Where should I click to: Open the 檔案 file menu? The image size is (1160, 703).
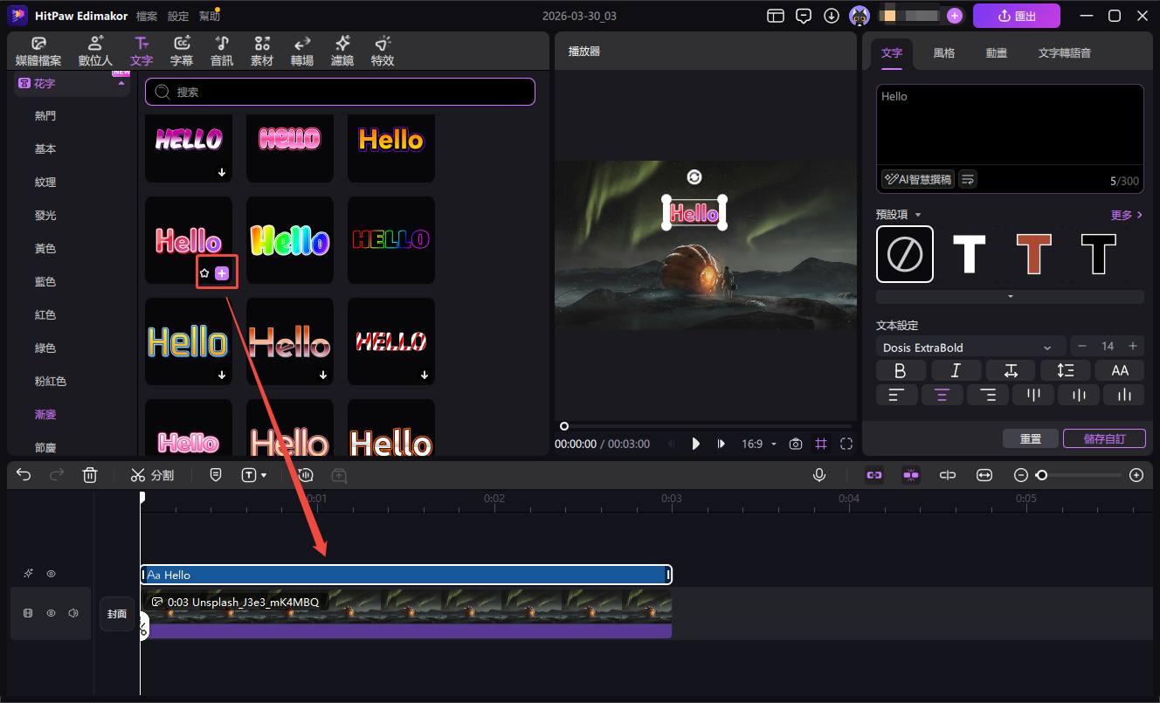(147, 17)
